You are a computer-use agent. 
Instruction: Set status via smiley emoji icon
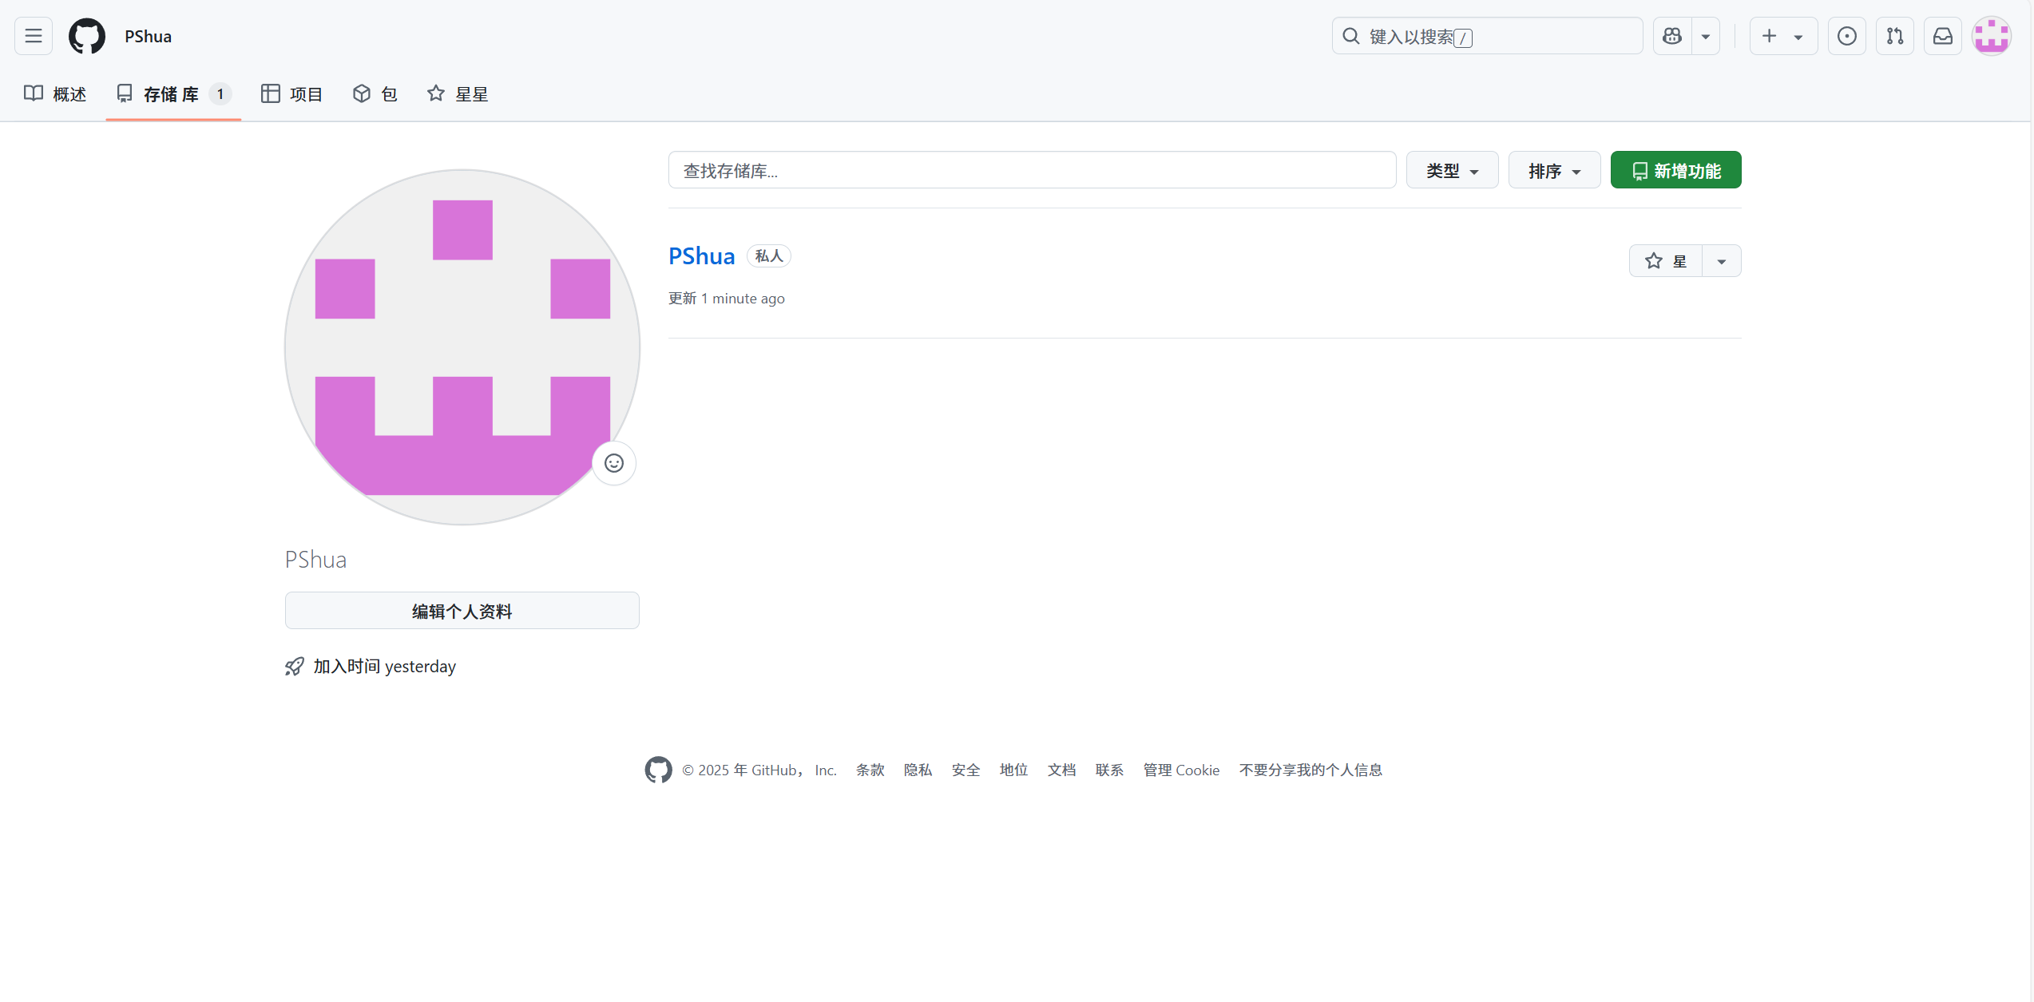(x=614, y=463)
